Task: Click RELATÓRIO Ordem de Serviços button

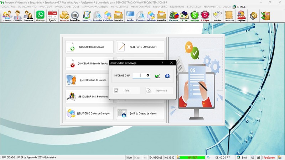Action: click(x=89, y=113)
